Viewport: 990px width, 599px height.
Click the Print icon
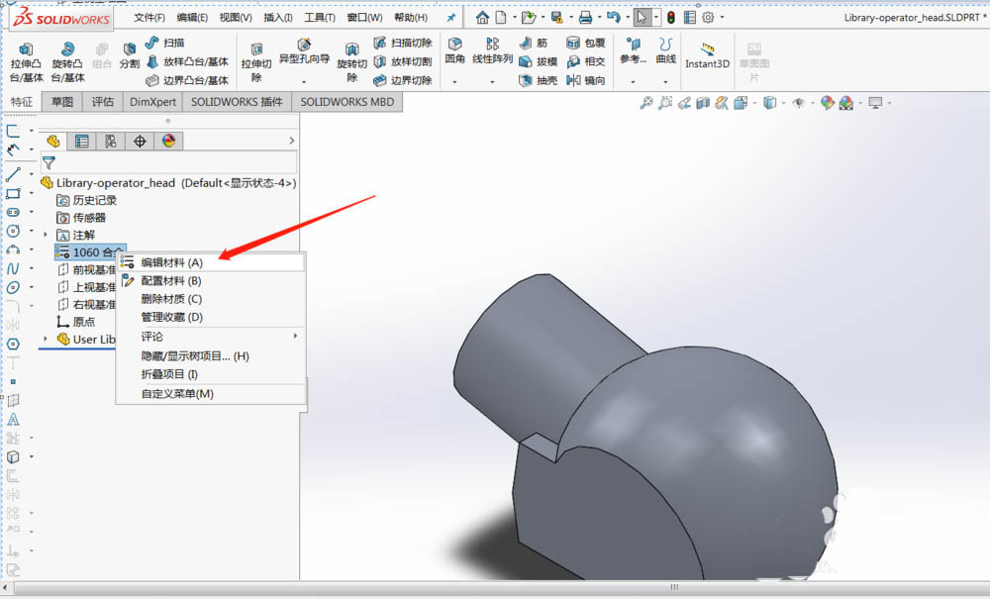tap(585, 18)
